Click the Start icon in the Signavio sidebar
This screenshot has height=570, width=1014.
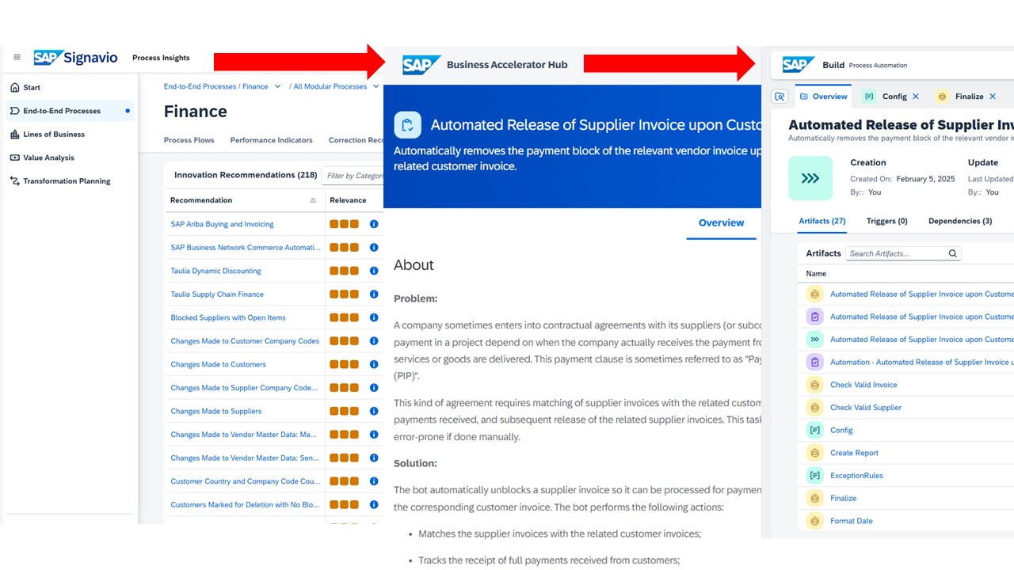15,87
